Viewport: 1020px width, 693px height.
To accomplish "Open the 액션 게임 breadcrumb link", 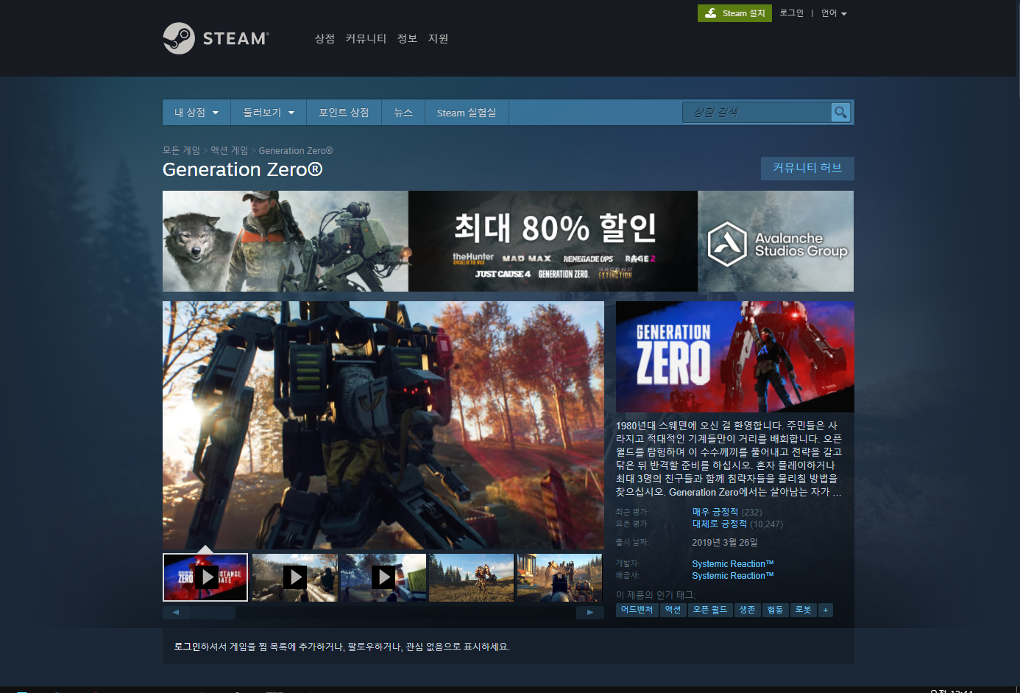I will (230, 150).
